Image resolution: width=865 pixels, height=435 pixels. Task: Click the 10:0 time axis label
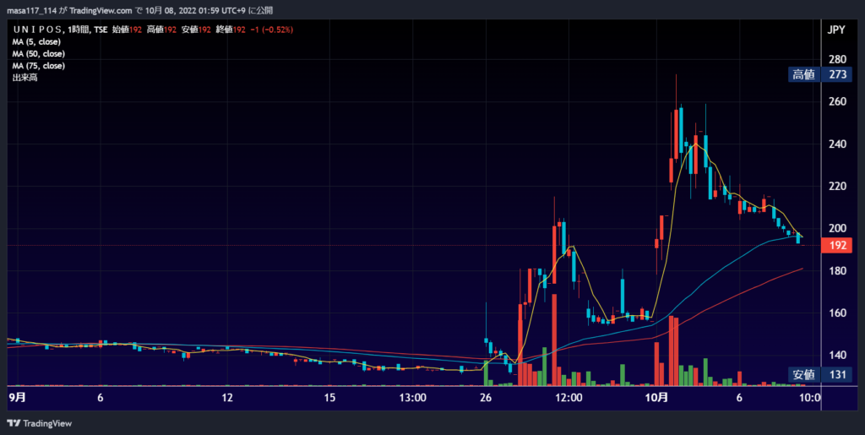click(x=810, y=398)
